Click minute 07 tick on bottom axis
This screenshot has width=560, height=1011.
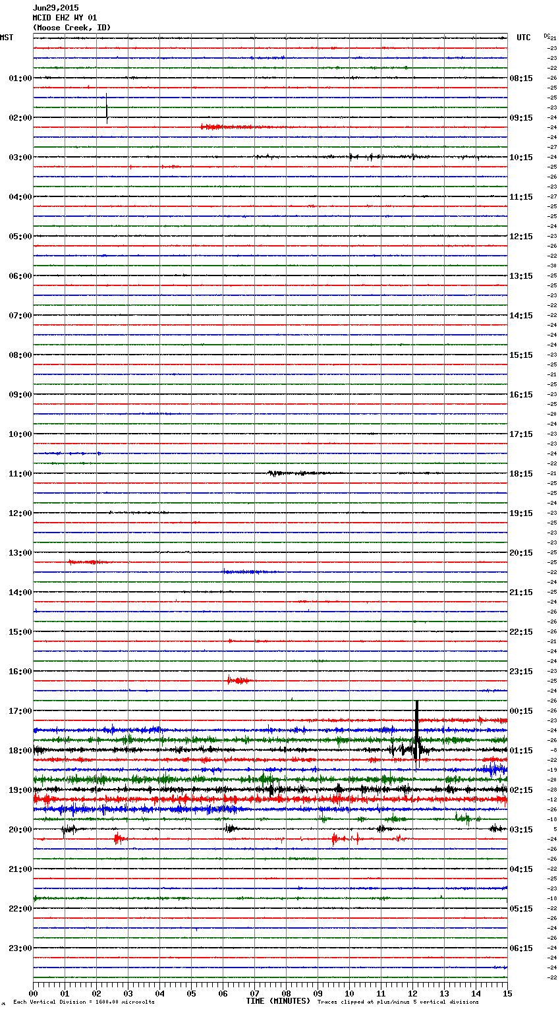[x=254, y=993]
